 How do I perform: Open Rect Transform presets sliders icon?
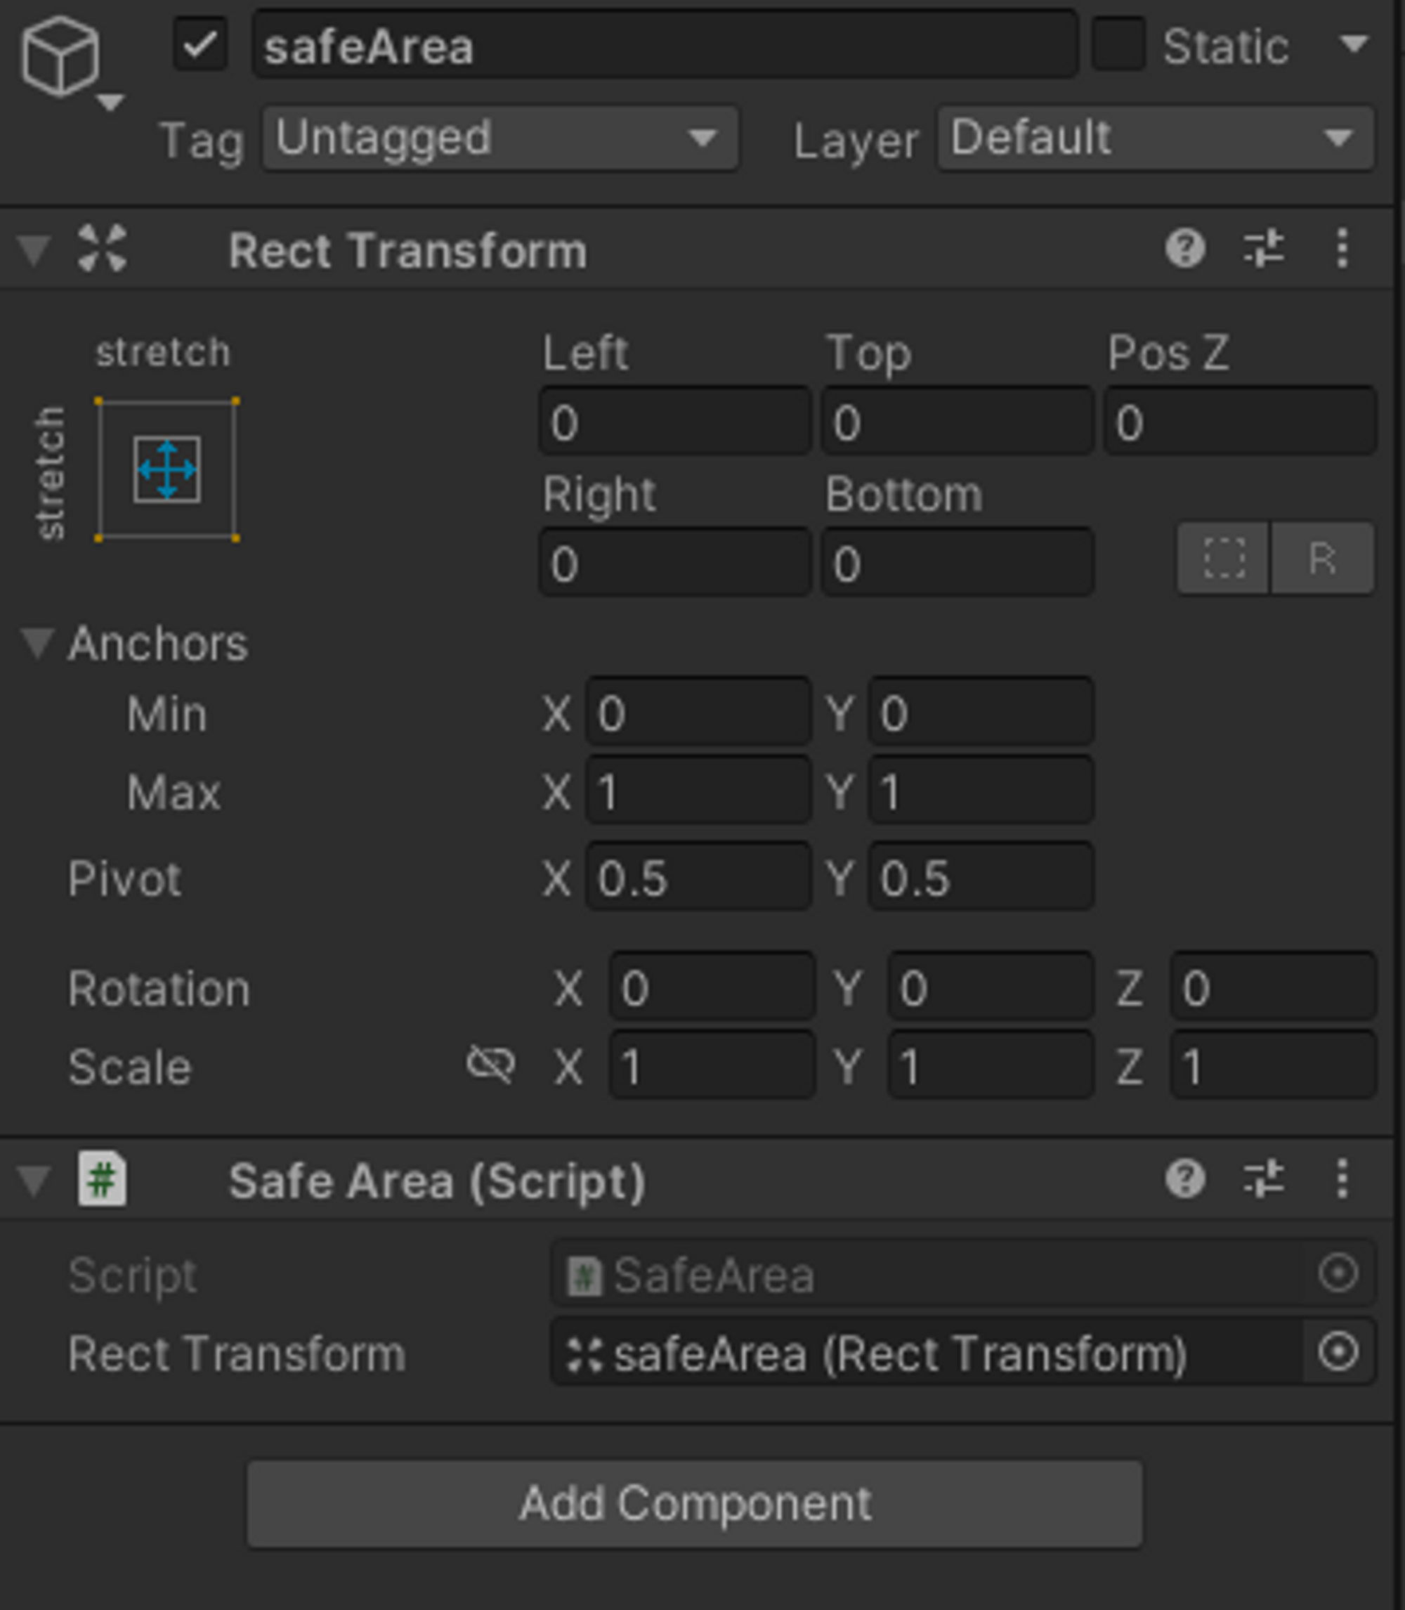(x=1264, y=249)
